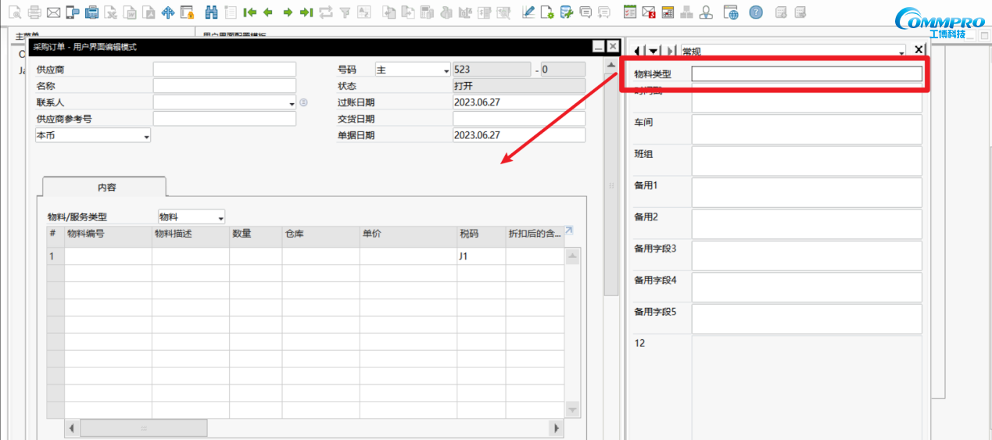Click the database tools icon

pos(567,13)
